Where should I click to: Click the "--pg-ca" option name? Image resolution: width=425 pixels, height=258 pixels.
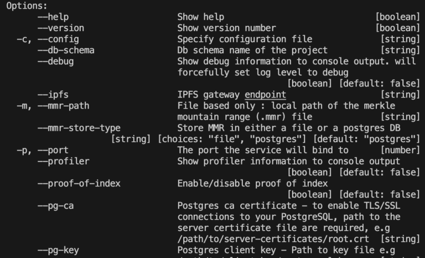[55, 206]
